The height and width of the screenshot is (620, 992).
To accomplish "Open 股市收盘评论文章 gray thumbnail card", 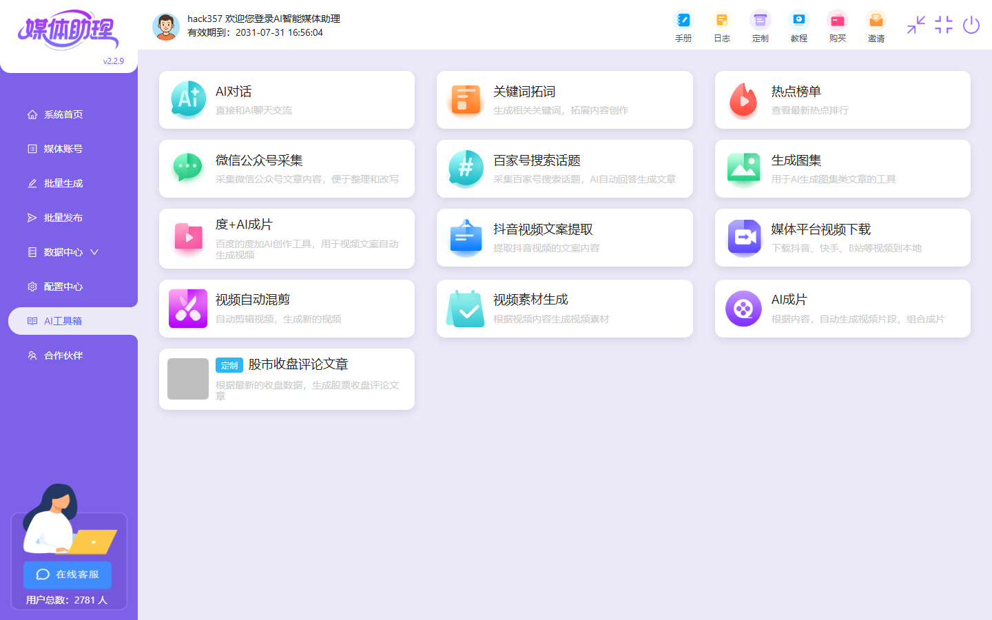I will pyautogui.click(x=188, y=379).
